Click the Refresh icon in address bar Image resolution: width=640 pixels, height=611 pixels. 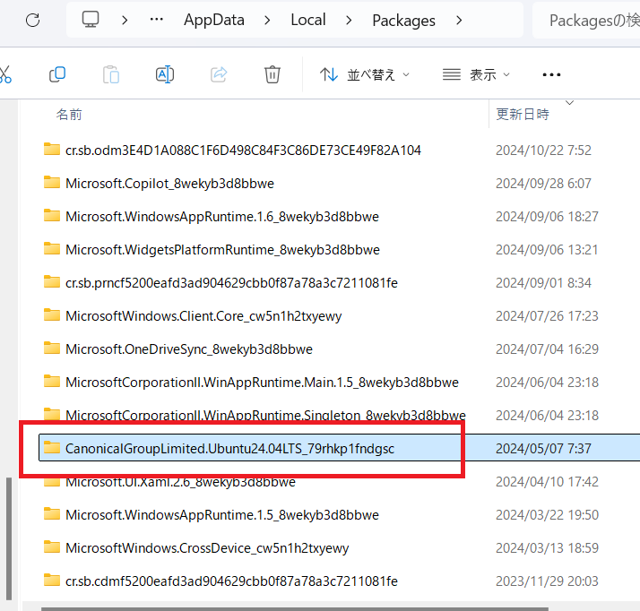click(32, 20)
